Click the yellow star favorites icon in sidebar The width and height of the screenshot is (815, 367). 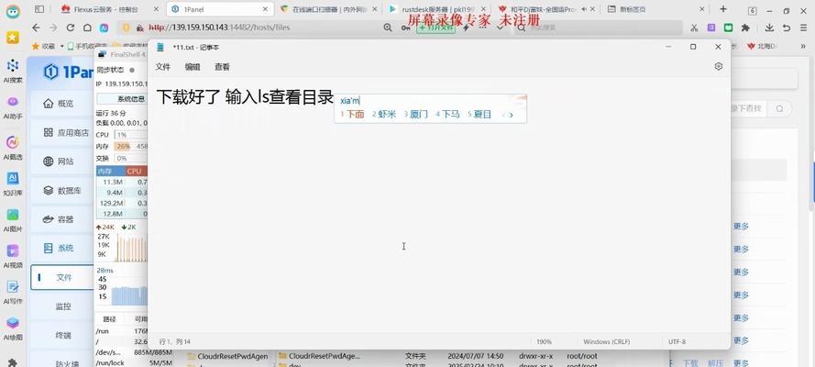pos(13,37)
